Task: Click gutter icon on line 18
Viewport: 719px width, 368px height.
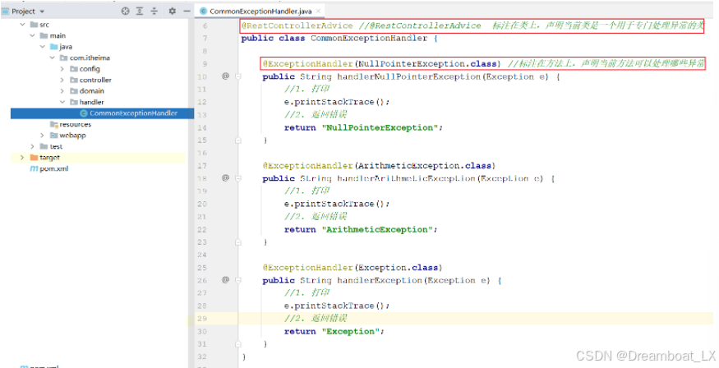Action: point(225,177)
